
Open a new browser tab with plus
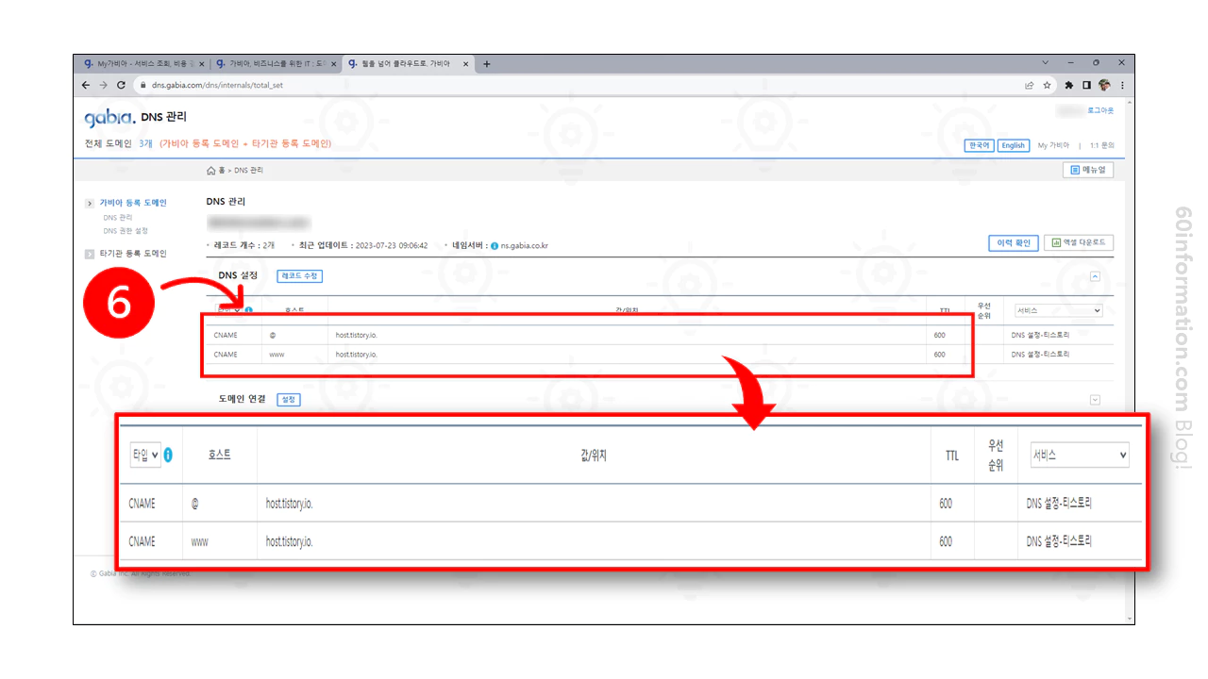tap(487, 64)
